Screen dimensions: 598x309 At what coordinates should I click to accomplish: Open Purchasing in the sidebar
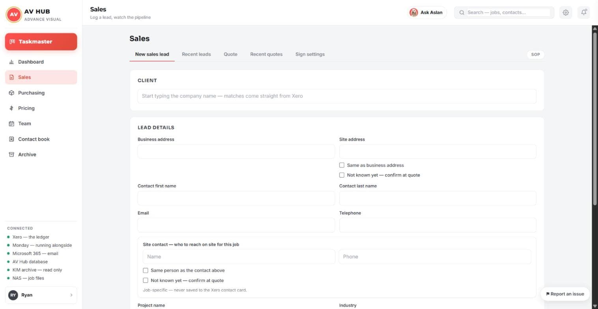[x=41, y=93]
